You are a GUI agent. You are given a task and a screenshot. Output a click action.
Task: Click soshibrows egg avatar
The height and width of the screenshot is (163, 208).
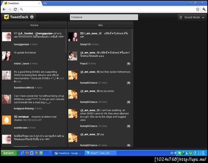tap(7, 120)
